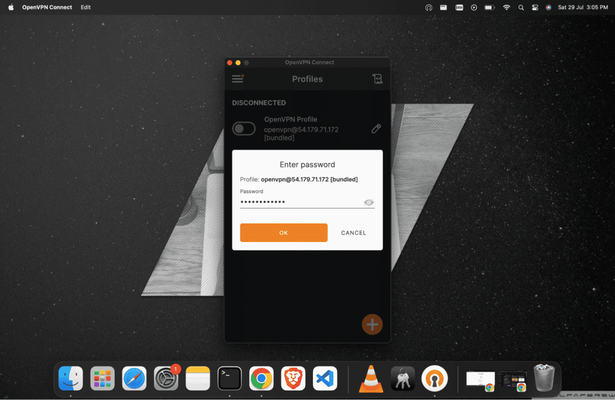Click the battery status icon
Viewport: 615px width, 400px height.
[489, 7]
